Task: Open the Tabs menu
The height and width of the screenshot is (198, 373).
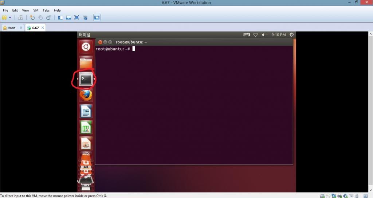Action: pos(46,10)
